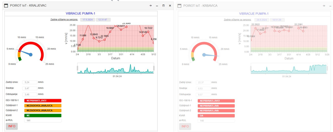Click the window icon beside POIROT IoT - KRBAVICA
The width and height of the screenshot is (333, 132).
(x=180, y=6)
